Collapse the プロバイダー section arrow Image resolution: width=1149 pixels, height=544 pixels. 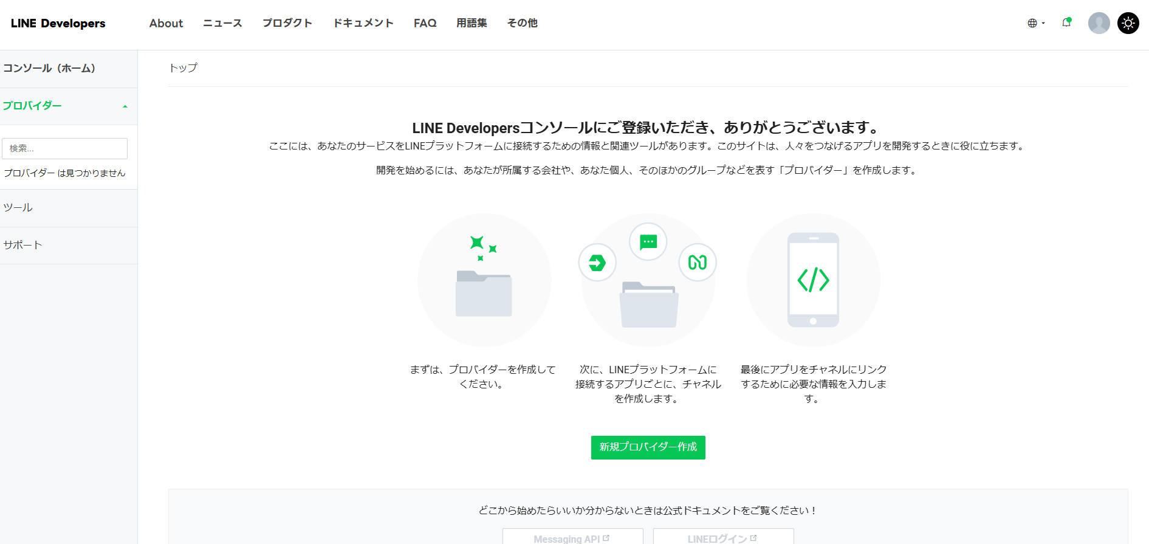125,106
